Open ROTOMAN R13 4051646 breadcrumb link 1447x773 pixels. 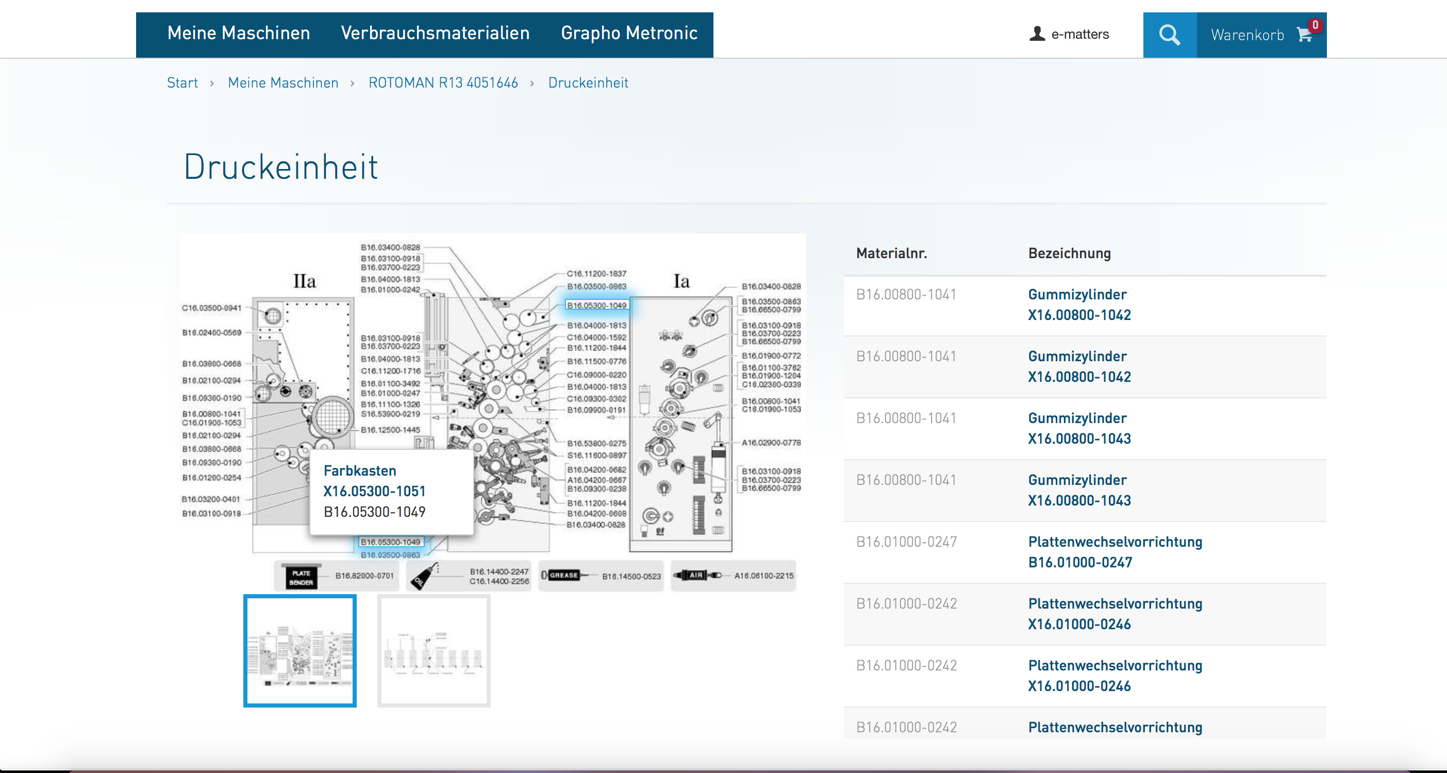click(443, 83)
